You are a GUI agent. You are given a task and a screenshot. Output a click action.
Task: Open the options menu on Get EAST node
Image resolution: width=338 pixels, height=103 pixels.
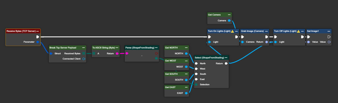[186, 87]
